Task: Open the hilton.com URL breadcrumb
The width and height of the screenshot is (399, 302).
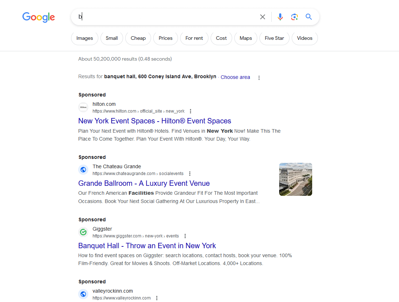Action: coord(139,111)
